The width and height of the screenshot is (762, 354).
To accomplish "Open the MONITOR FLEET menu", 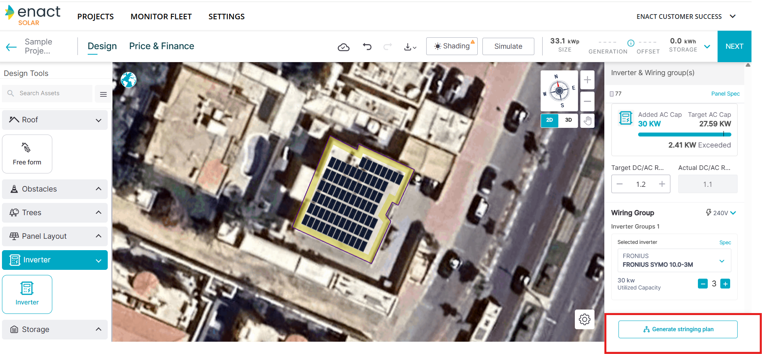I will (161, 17).
